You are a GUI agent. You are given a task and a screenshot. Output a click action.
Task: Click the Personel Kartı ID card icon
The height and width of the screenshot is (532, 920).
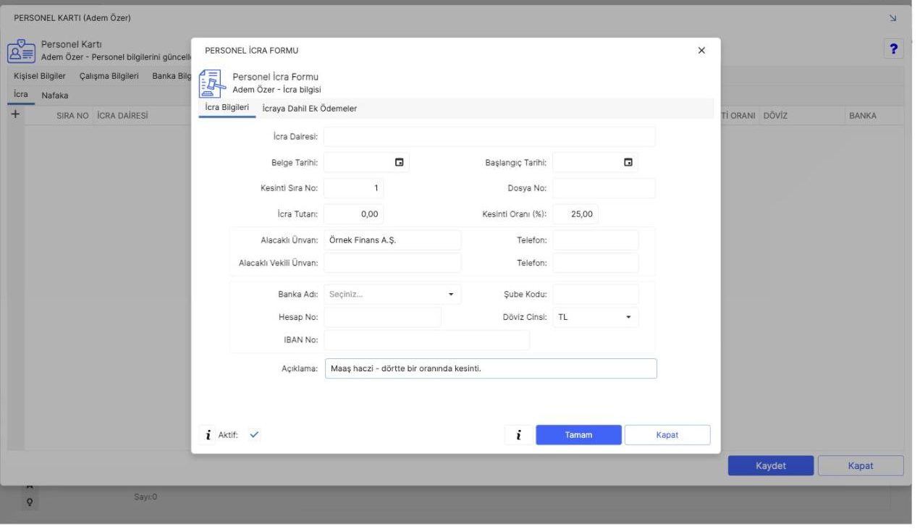[x=20, y=51]
